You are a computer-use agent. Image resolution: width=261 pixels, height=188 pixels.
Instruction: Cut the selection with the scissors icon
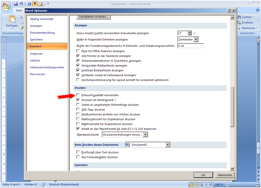[x=22, y=17]
